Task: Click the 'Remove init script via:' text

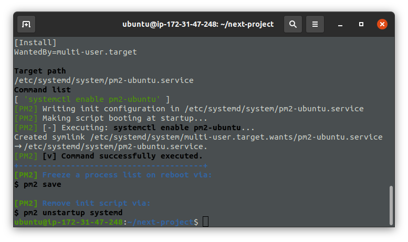Action: click(x=97, y=203)
